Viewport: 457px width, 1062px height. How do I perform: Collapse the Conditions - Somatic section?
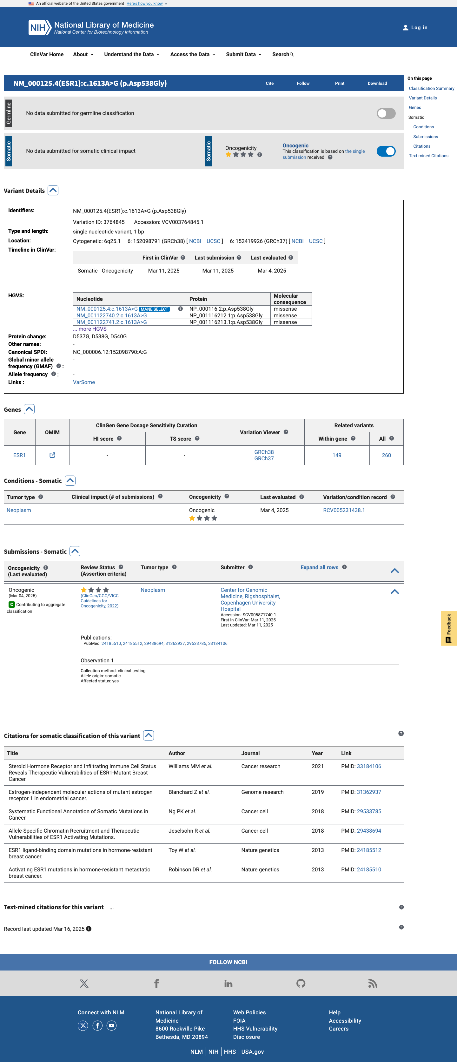pos(70,481)
